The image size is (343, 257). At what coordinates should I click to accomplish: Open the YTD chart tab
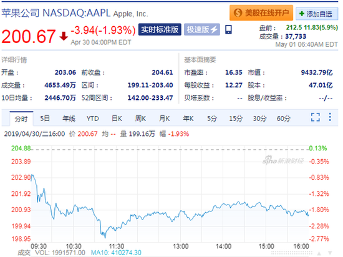pos(92,119)
